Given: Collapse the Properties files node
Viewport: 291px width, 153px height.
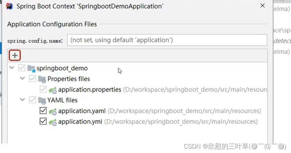Looking at the screenshot, I should 22,78.
